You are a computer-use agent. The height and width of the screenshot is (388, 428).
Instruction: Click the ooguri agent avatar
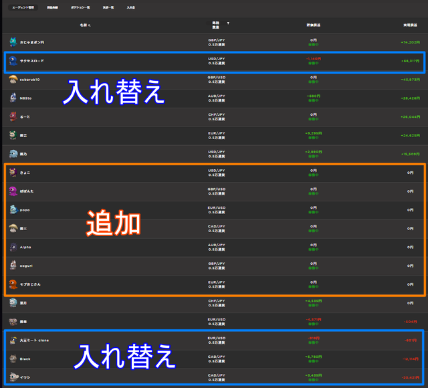pyautogui.click(x=13, y=266)
